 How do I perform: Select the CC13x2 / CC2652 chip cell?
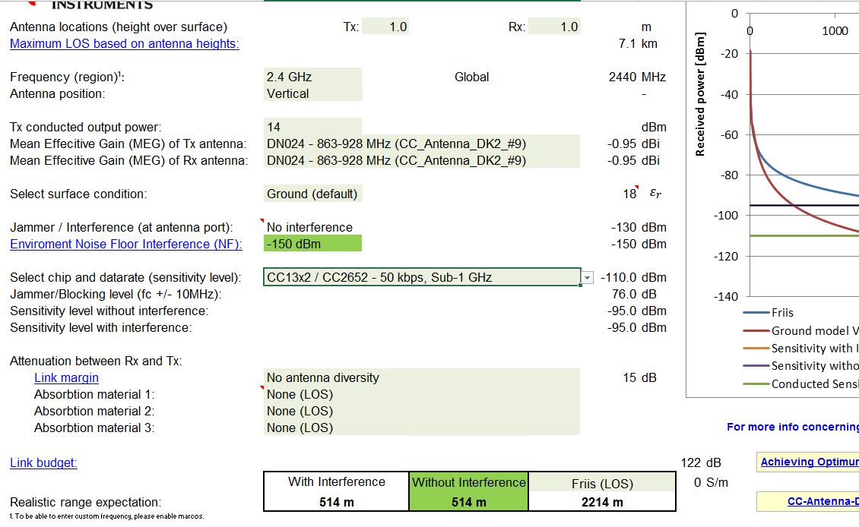421,277
